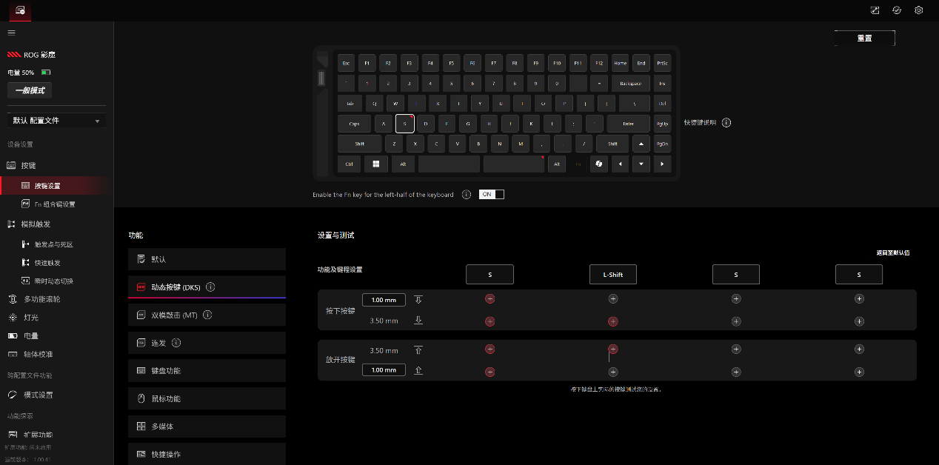
Task: Expand the 模拟触发 sidebar section
Action: 36,224
